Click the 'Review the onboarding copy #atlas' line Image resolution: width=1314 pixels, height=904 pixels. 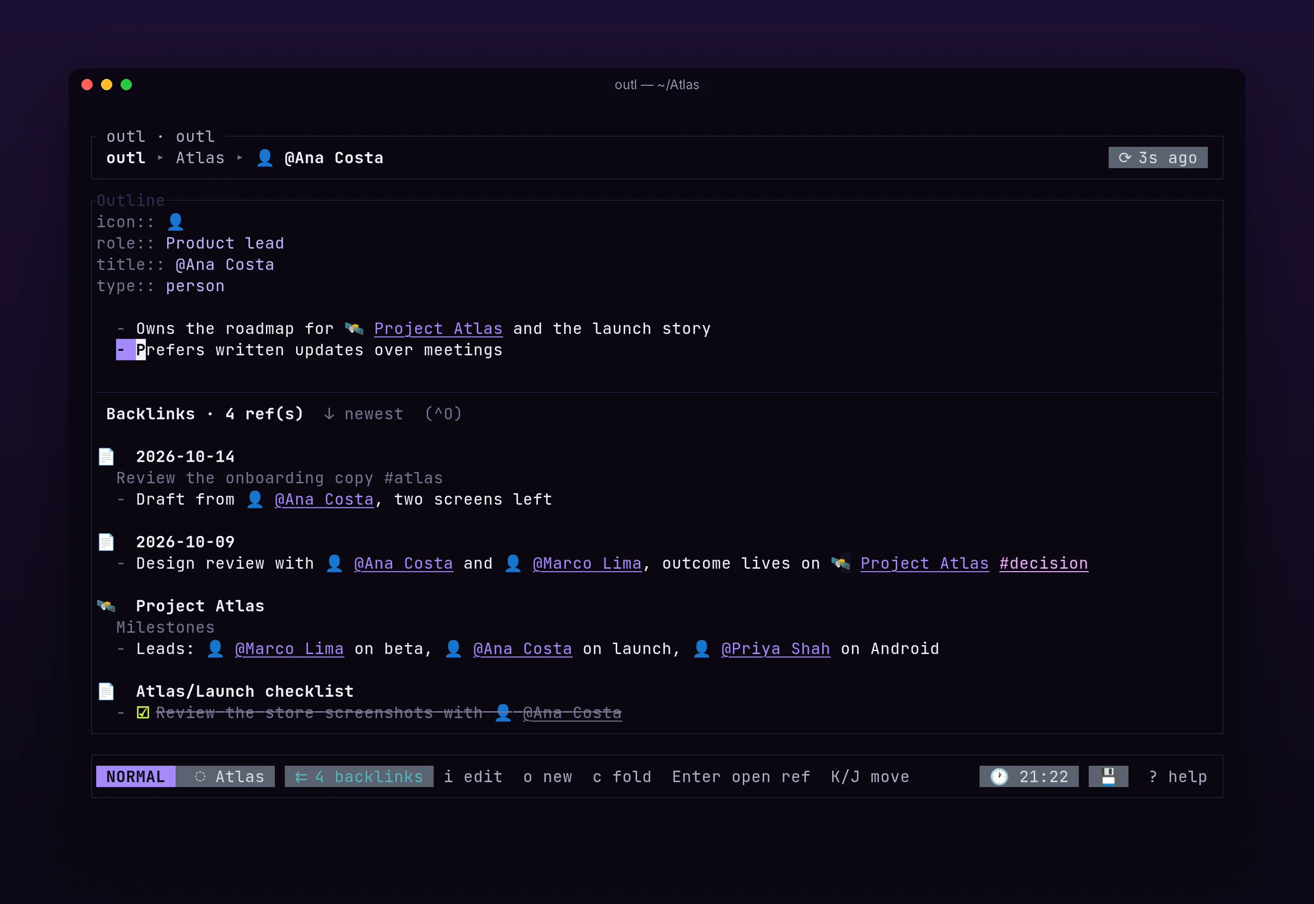(x=280, y=478)
